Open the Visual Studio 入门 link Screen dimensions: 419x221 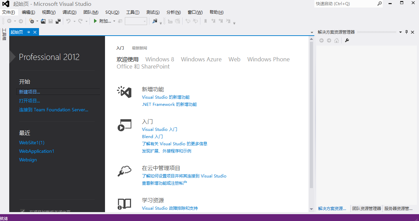coord(159,129)
